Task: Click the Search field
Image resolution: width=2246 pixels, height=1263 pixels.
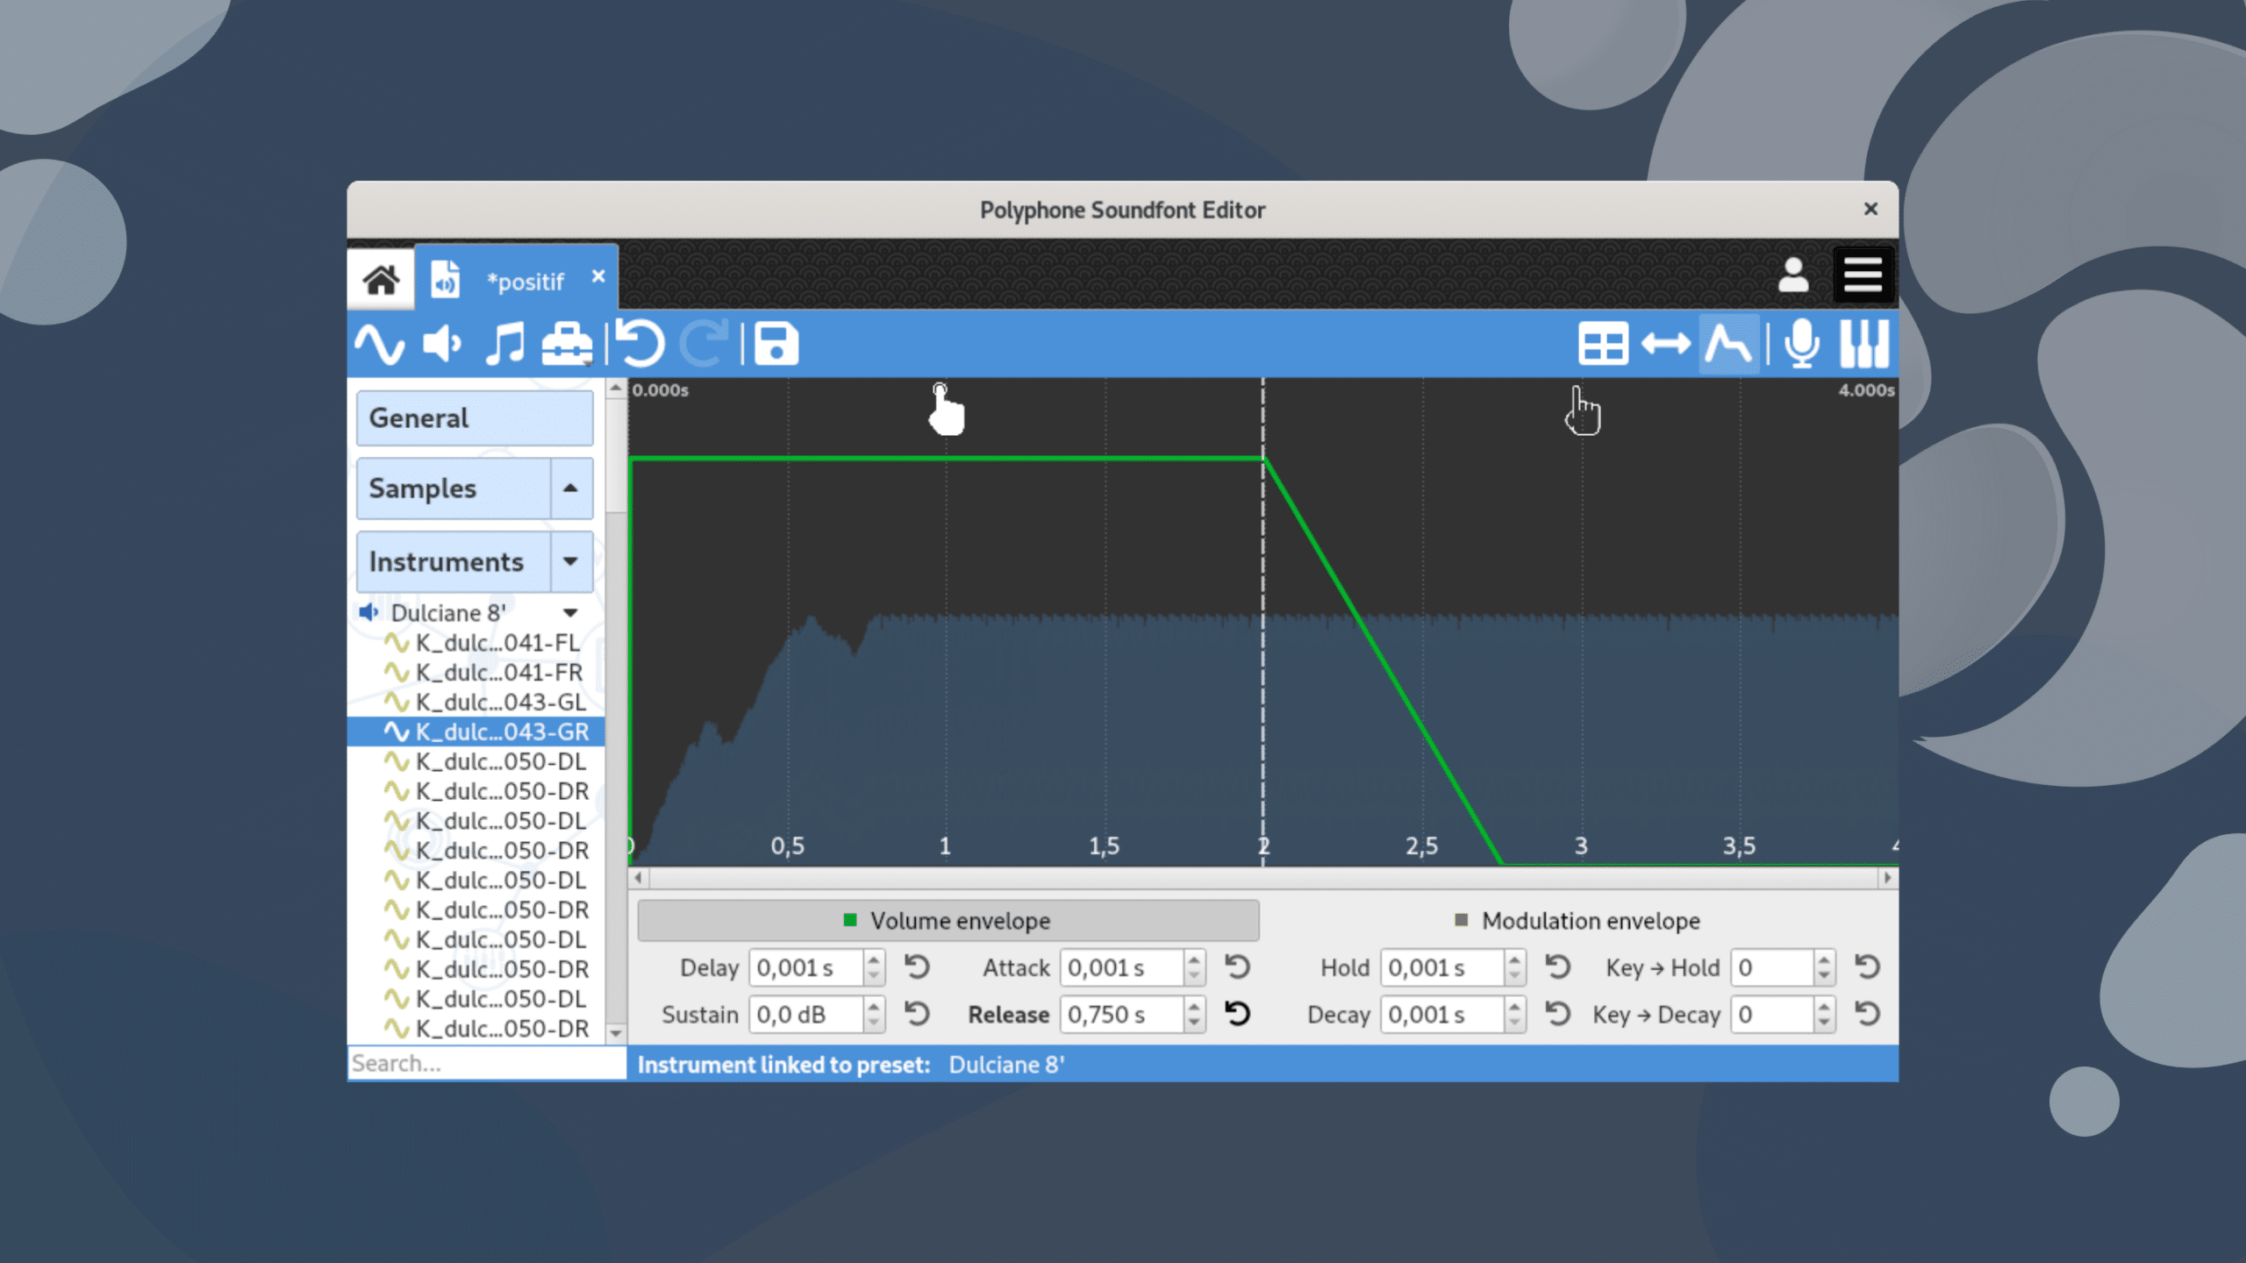Action: click(487, 1063)
